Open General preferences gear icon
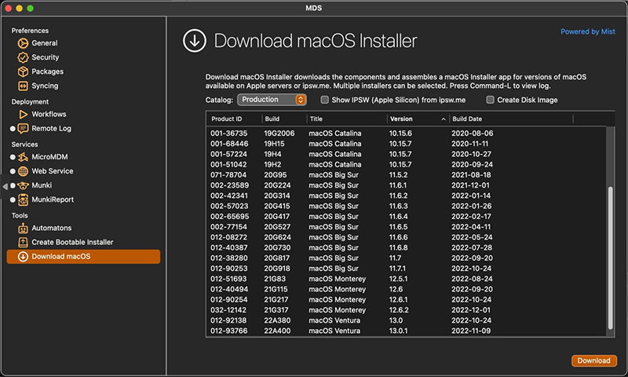This screenshot has width=628, height=377. pos(23,43)
